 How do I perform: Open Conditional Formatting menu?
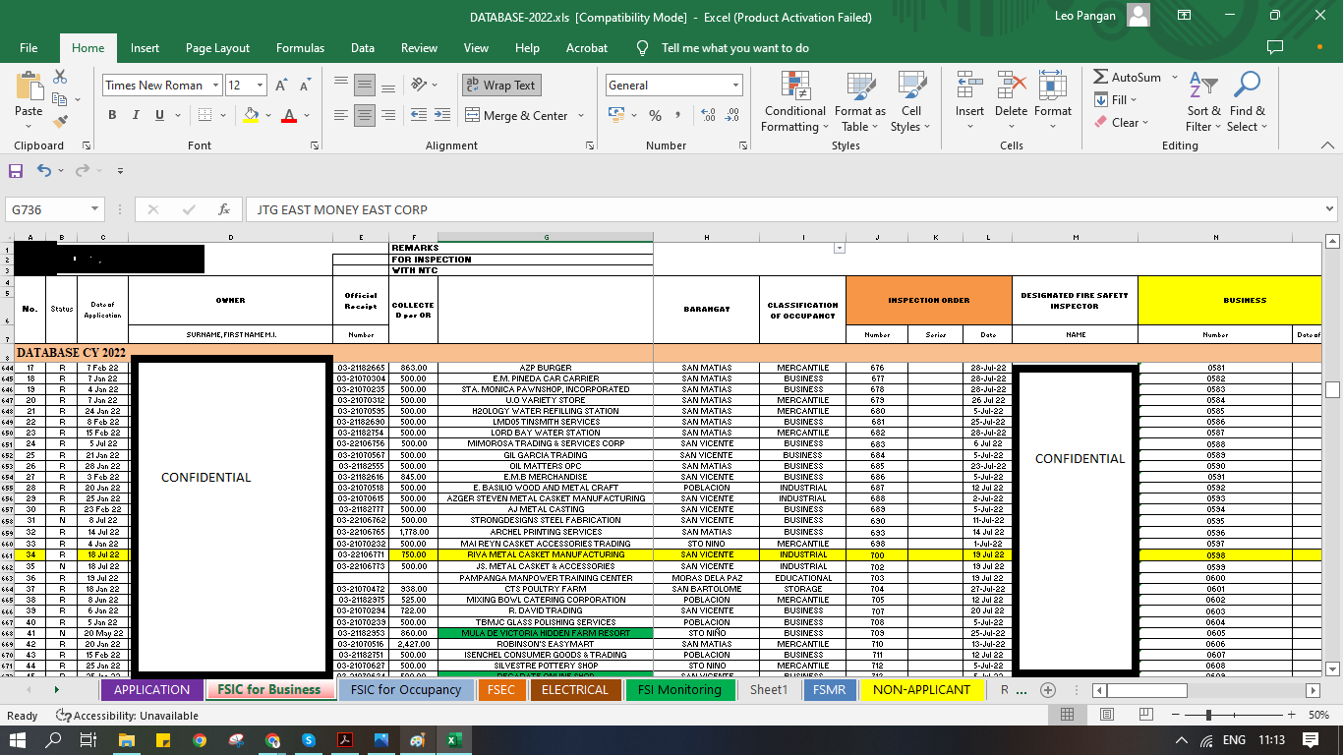click(795, 102)
